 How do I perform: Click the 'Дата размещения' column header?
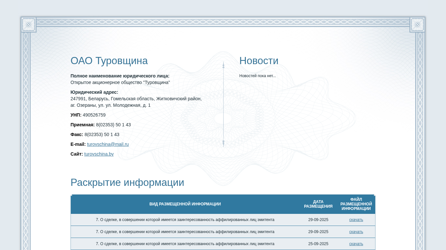click(x=318, y=204)
